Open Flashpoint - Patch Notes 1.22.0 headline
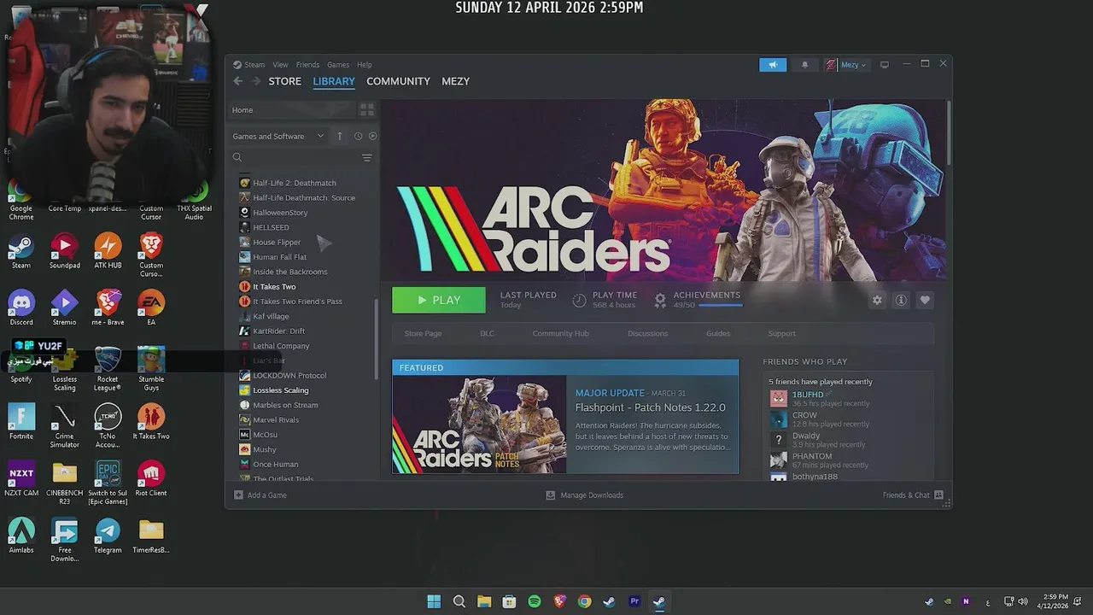The height and width of the screenshot is (615, 1093). click(651, 407)
